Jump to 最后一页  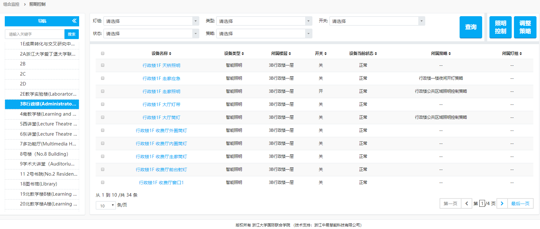click(x=520, y=204)
